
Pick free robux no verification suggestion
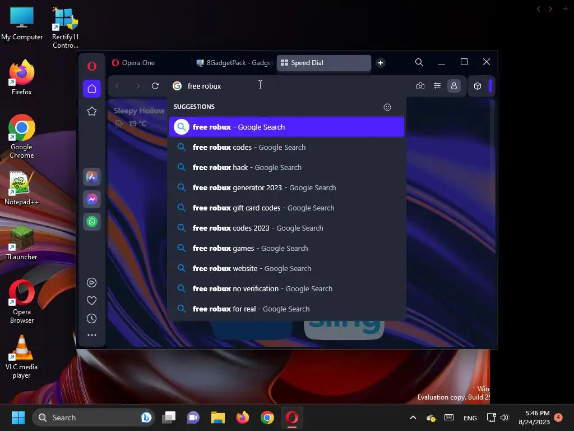pos(286,288)
